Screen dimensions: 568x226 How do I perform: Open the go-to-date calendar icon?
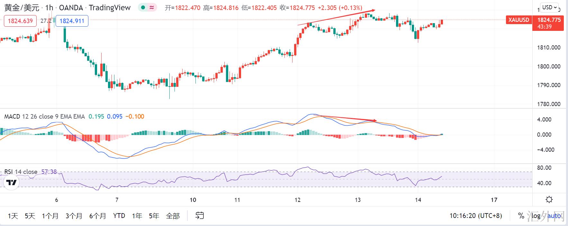point(200,216)
